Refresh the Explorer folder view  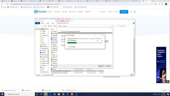(x=113, y=26)
